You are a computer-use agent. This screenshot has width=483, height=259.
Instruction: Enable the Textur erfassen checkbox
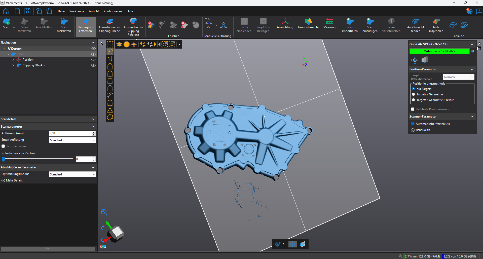click(3, 146)
